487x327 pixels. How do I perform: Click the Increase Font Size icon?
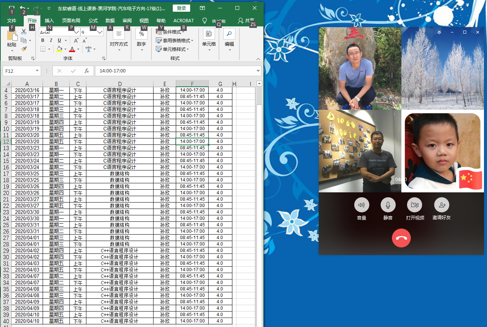[76, 41]
